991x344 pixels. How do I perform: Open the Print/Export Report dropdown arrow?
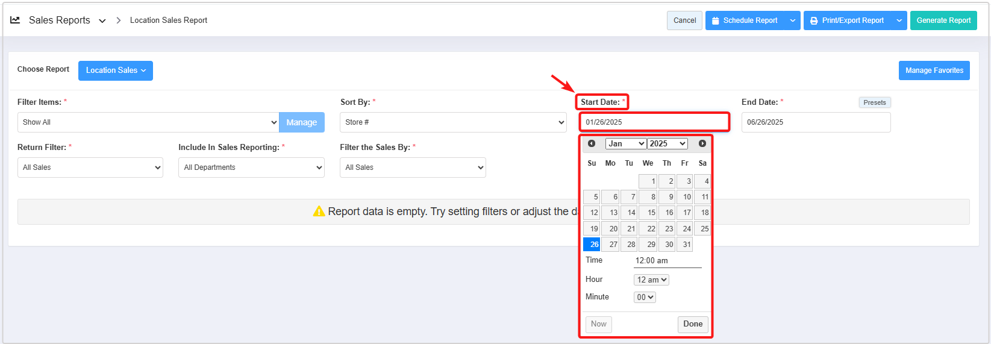coord(899,20)
